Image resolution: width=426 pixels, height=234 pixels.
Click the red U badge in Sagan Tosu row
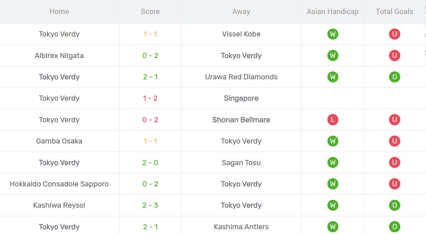(394, 163)
